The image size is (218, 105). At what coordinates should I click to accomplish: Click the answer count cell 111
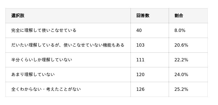(140, 60)
